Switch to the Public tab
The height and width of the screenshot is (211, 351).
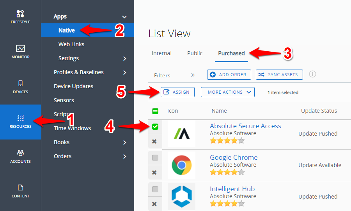pyautogui.click(x=195, y=53)
